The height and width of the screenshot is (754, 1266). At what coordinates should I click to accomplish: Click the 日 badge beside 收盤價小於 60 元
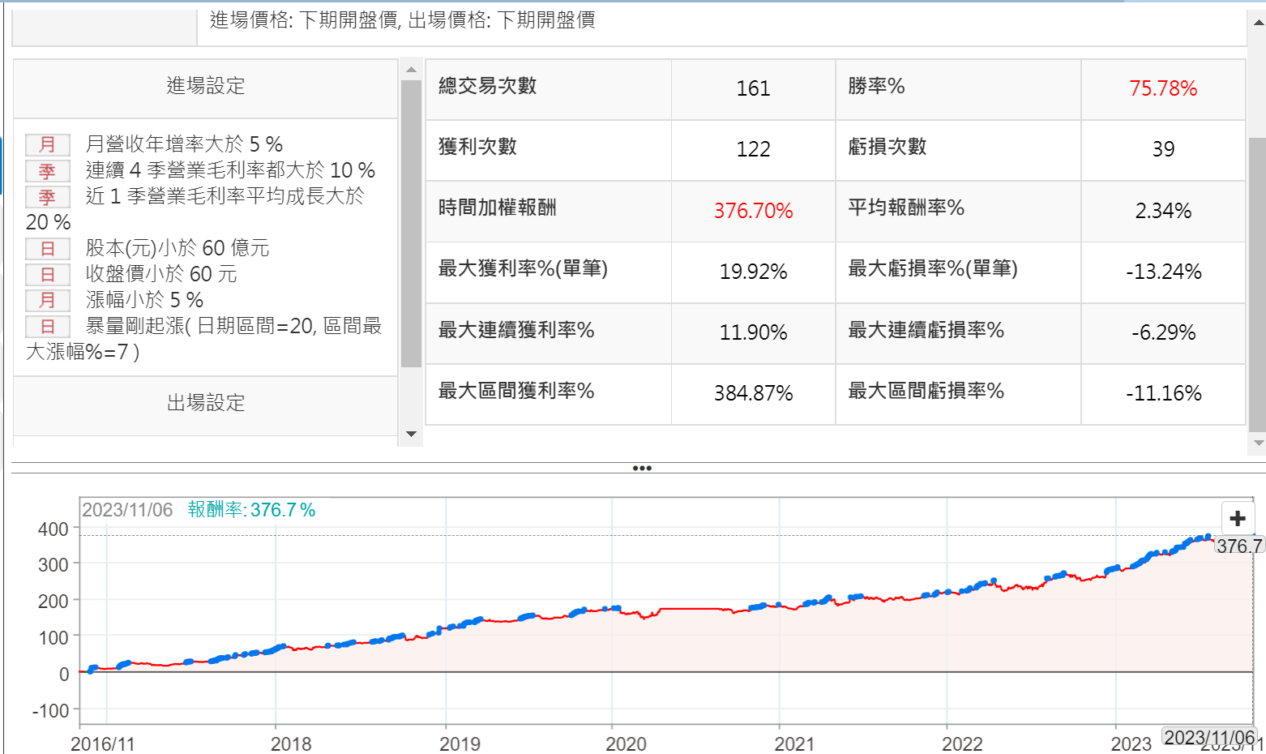coord(47,274)
